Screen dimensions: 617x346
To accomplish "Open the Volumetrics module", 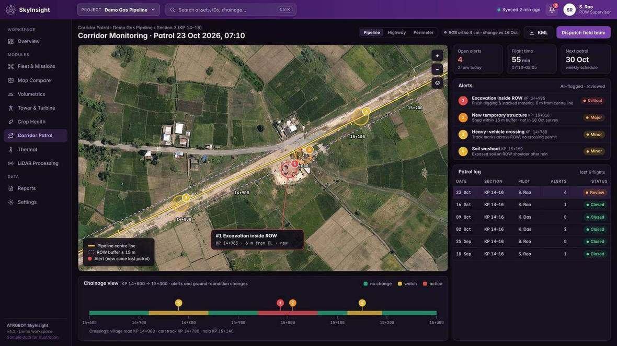I will (x=36, y=94).
